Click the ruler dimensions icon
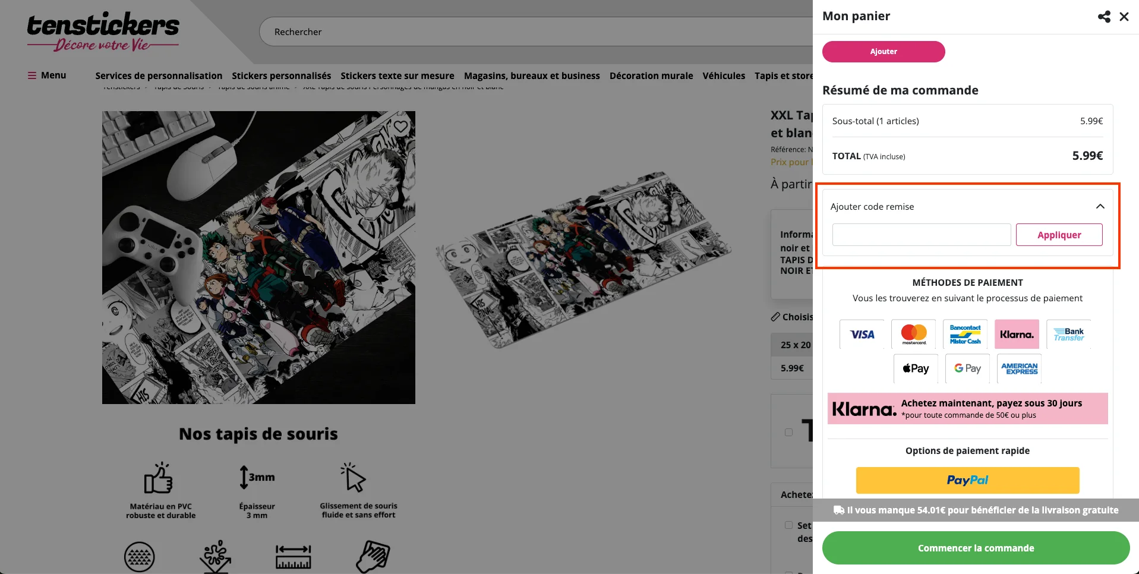The width and height of the screenshot is (1139, 574). (294, 557)
